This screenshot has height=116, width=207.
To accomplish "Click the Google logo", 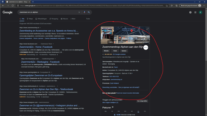I will tap(8, 12).
